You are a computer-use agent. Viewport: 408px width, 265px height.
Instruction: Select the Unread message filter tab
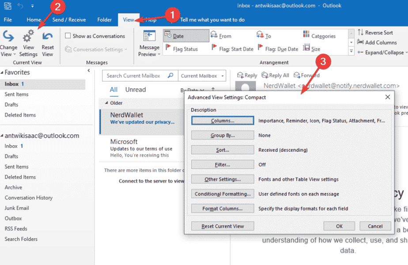click(135, 89)
